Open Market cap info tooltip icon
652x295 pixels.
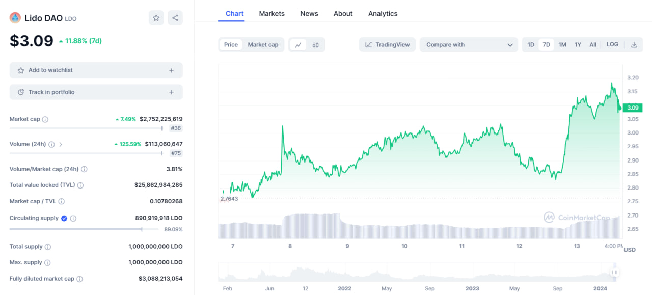pyautogui.click(x=45, y=119)
